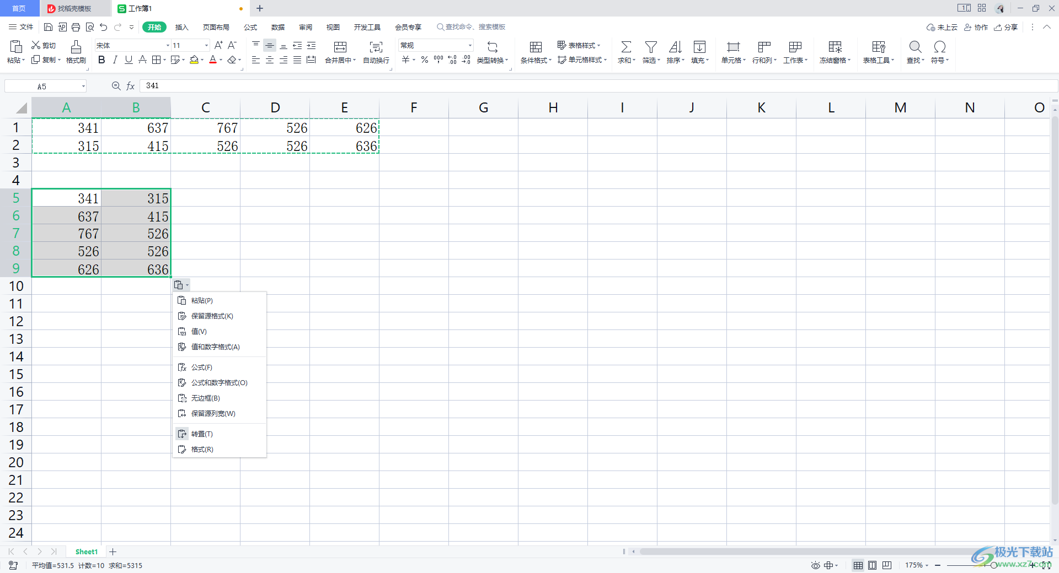Click the Not in Cloud (未上云) button

tap(942, 27)
